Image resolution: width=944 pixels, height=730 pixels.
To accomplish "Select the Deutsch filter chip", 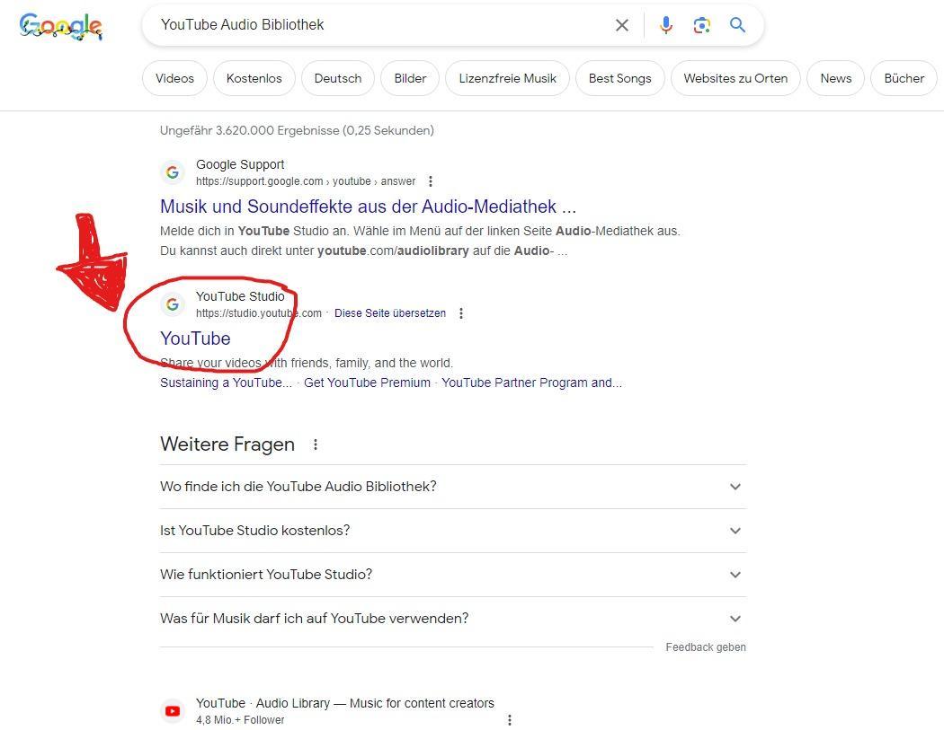I will pos(338,78).
